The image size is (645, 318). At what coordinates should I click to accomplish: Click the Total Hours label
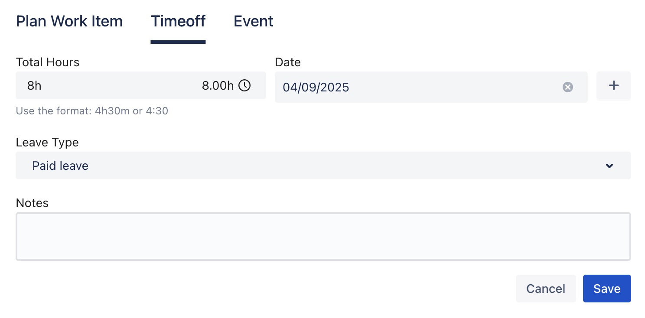[x=48, y=62]
